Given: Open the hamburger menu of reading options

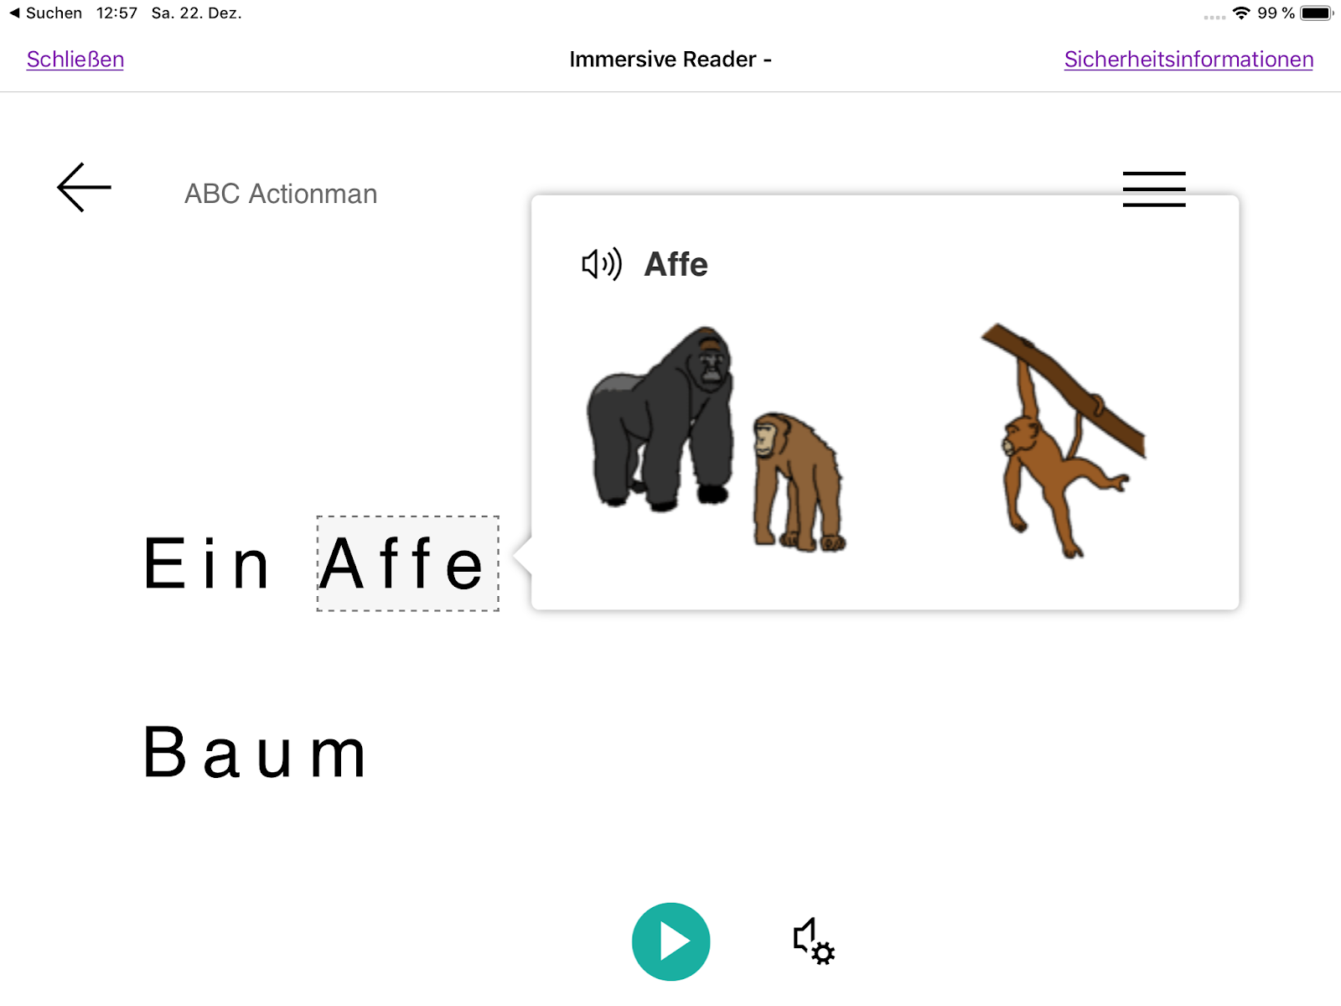Looking at the screenshot, I should point(1154,189).
